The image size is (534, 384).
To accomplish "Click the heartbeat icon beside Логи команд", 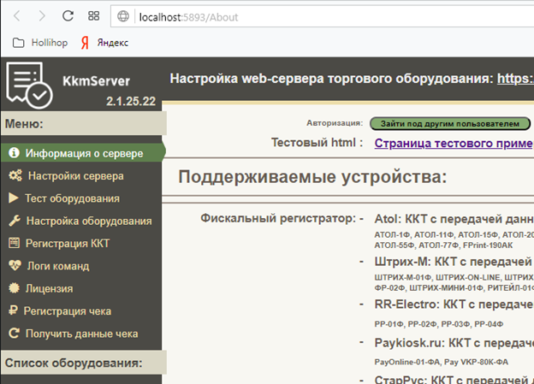I will tap(15, 265).
